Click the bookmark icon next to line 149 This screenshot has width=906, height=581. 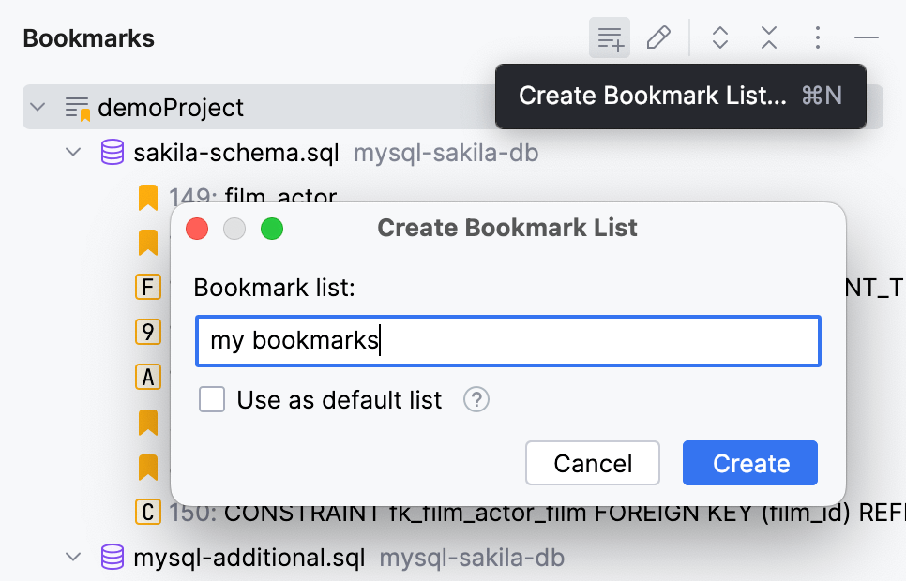coord(147,197)
